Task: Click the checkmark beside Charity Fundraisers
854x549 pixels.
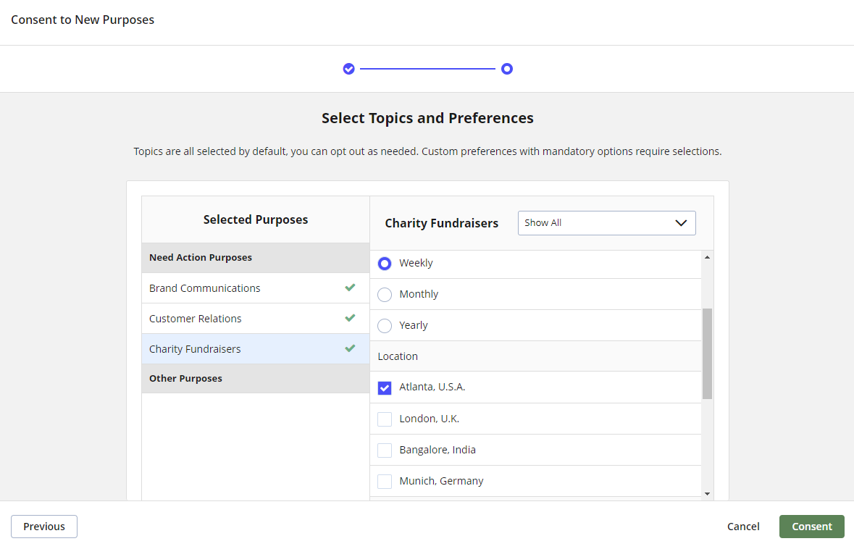Action: [x=351, y=348]
